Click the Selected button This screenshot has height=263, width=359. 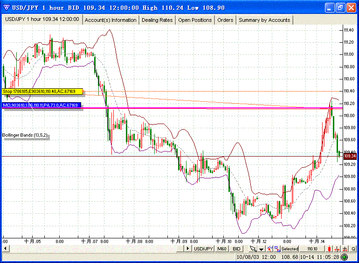click(290, 249)
